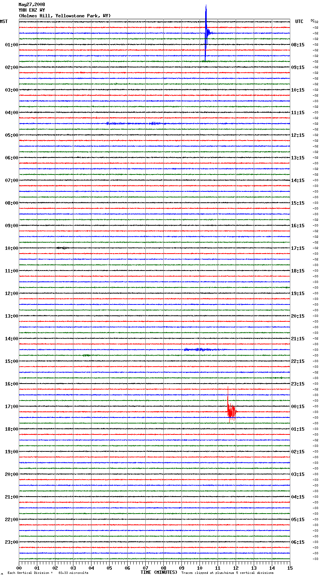Click minute 08 on the bottom axis
Viewport: 320px width, 578px height.
click(163, 568)
